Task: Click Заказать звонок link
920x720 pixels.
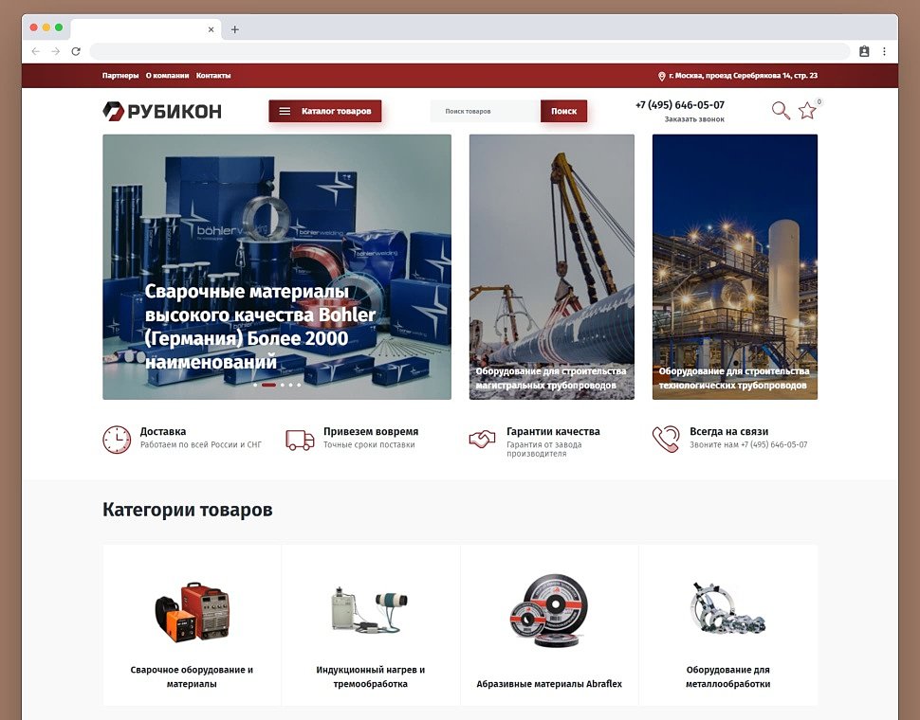Action: coord(694,119)
